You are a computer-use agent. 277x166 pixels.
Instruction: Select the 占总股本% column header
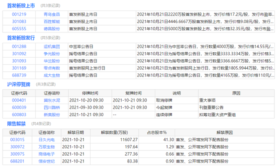(x=157, y=132)
